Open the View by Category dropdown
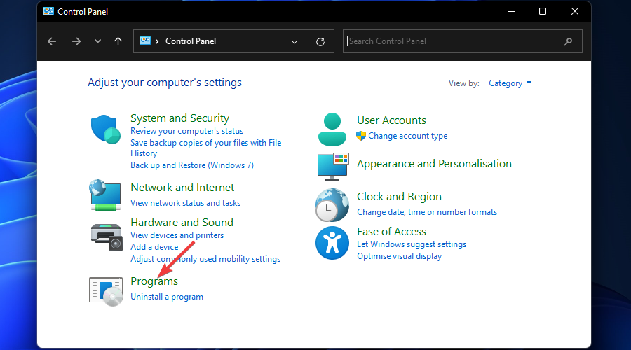 pyautogui.click(x=510, y=83)
